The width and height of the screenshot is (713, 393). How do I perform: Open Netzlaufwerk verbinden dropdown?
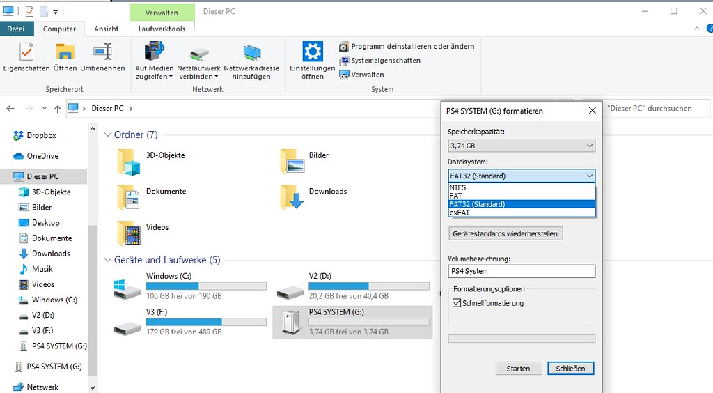[x=198, y=60]
